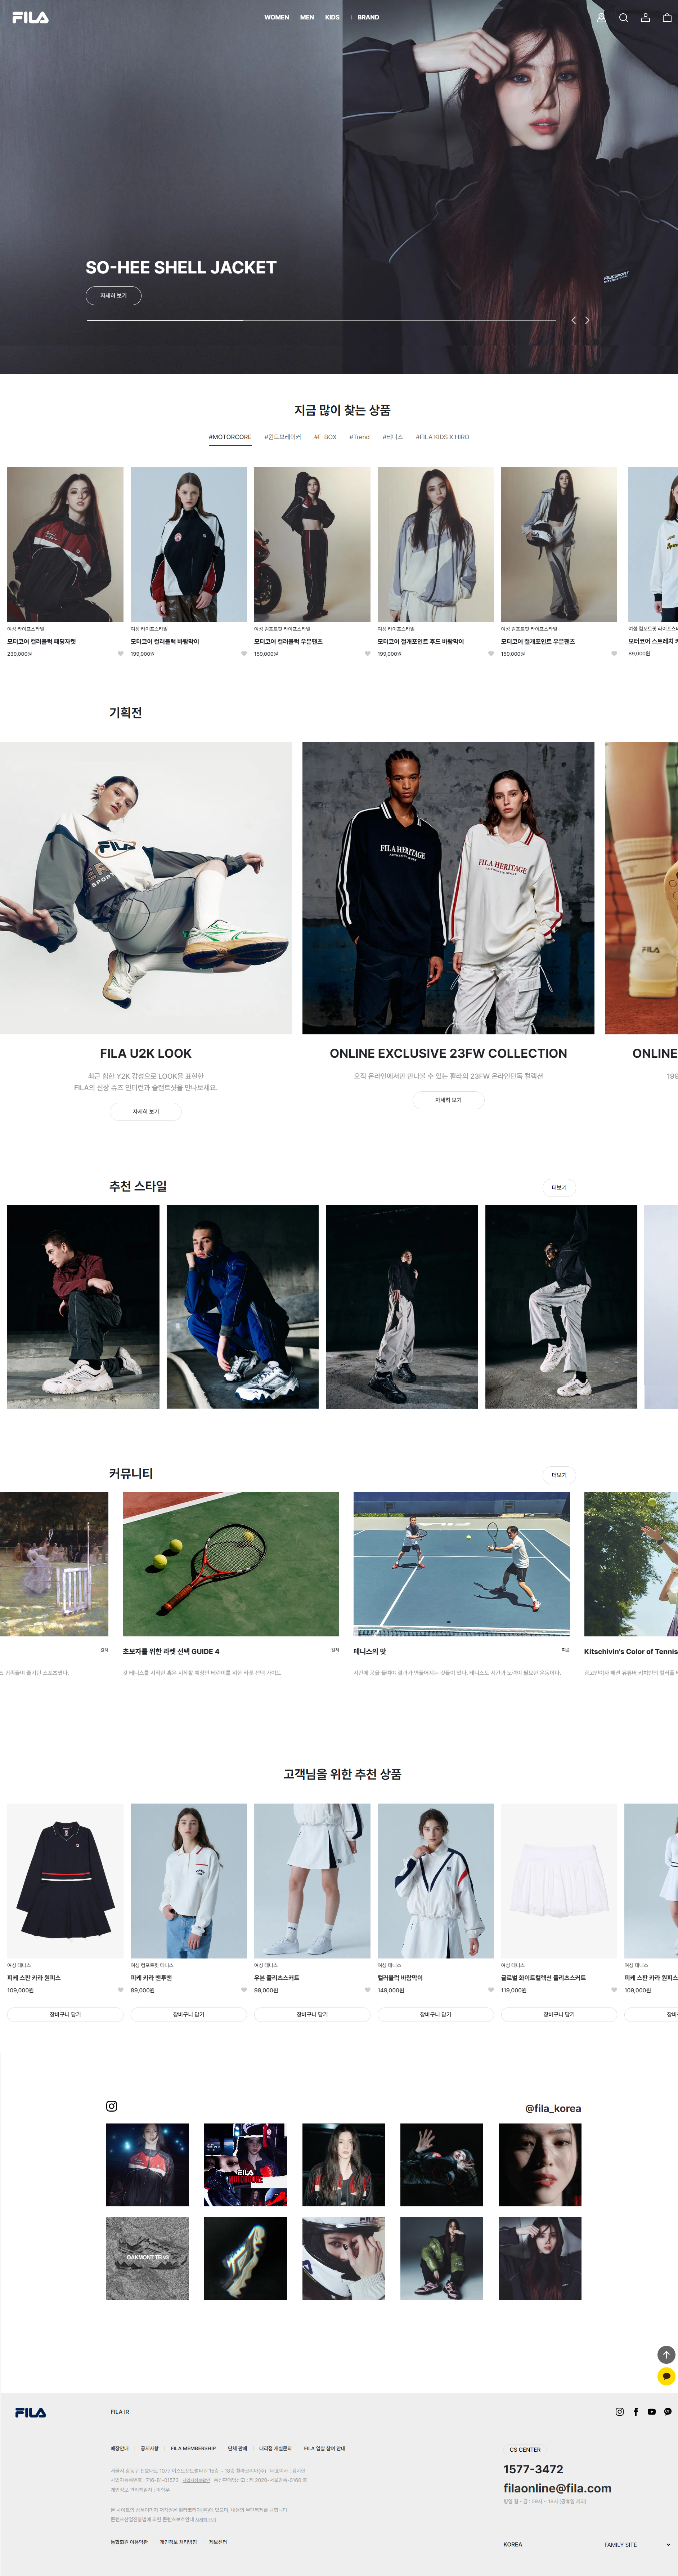Like the first Motorcore jacket heart

120,654
